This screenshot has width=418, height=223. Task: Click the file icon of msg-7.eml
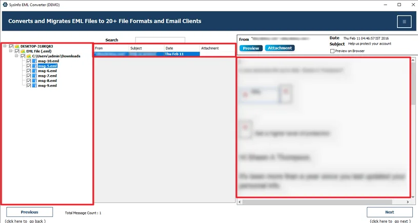click(34, 76)
